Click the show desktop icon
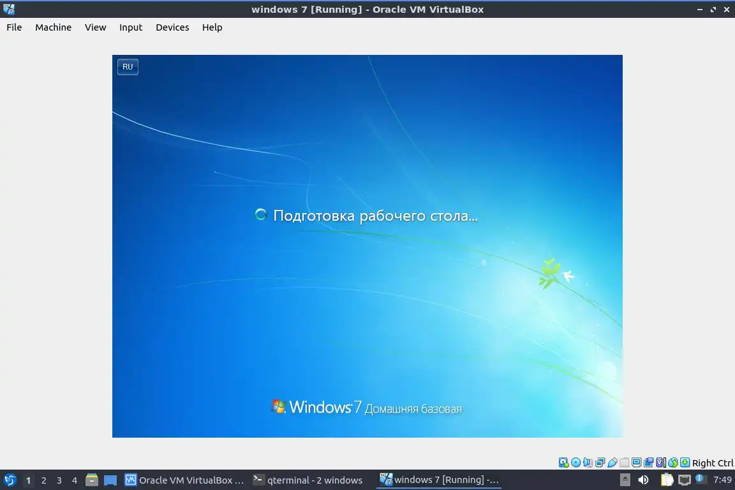This screenshot has width=735, height=490. point(110,480)
